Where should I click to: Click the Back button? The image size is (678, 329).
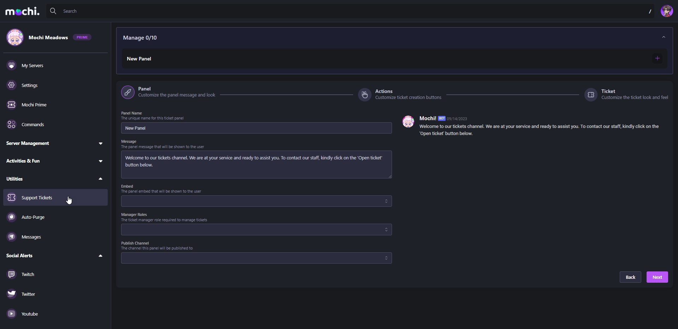(630, 277)
